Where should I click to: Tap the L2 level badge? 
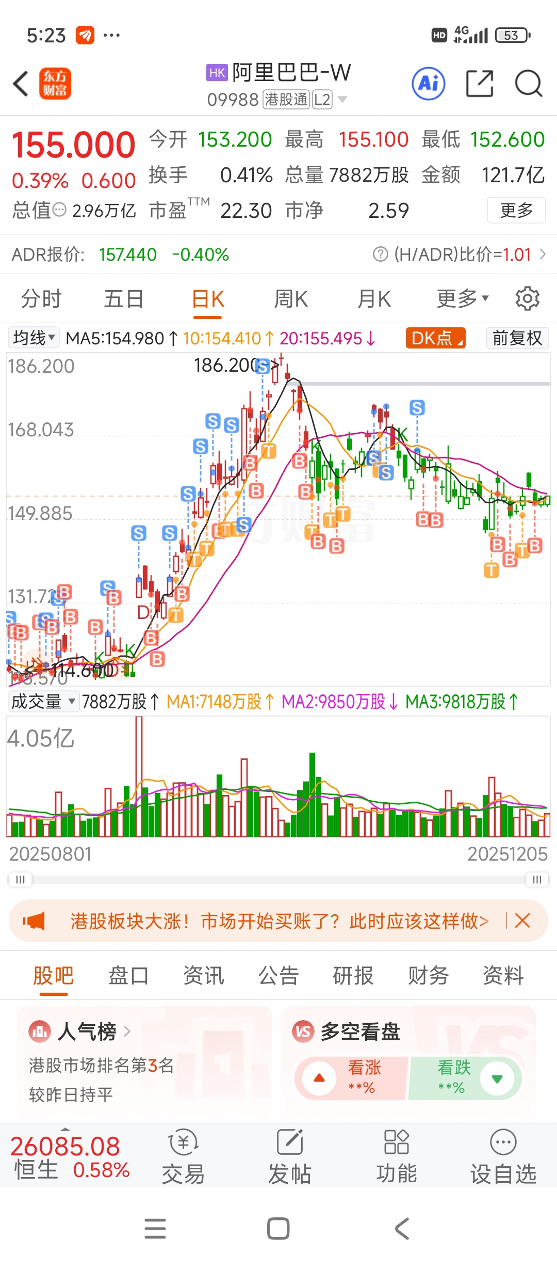(x=322, y=99)
